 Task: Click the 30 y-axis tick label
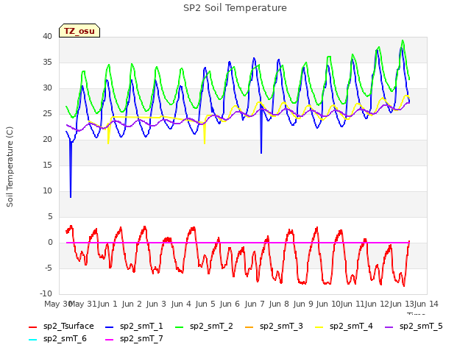pos(47,88)
